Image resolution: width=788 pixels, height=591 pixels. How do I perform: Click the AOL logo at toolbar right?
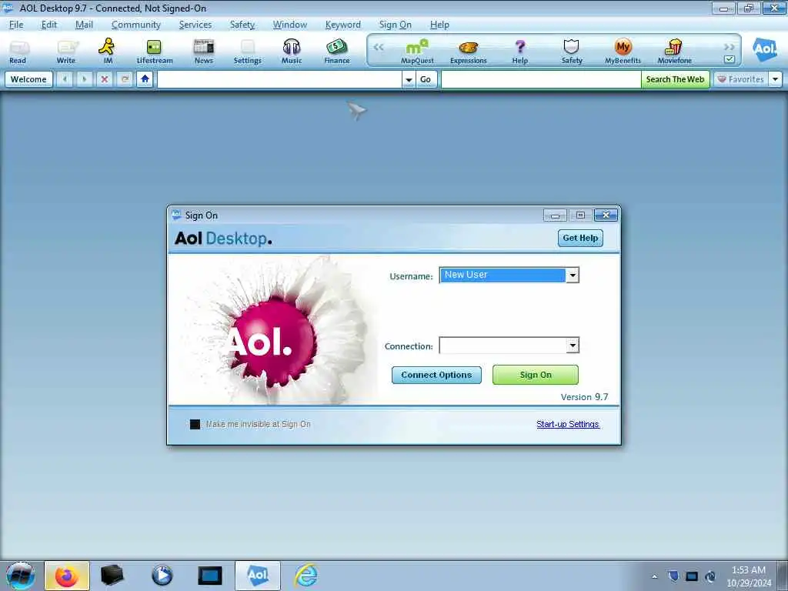pos(764,49)
